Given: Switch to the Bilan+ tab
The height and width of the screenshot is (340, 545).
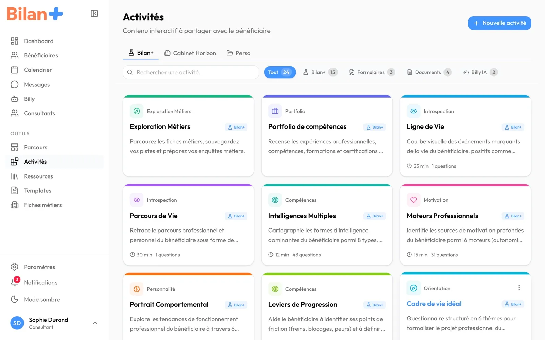Looking at the screenshot, I should point(141,53).
